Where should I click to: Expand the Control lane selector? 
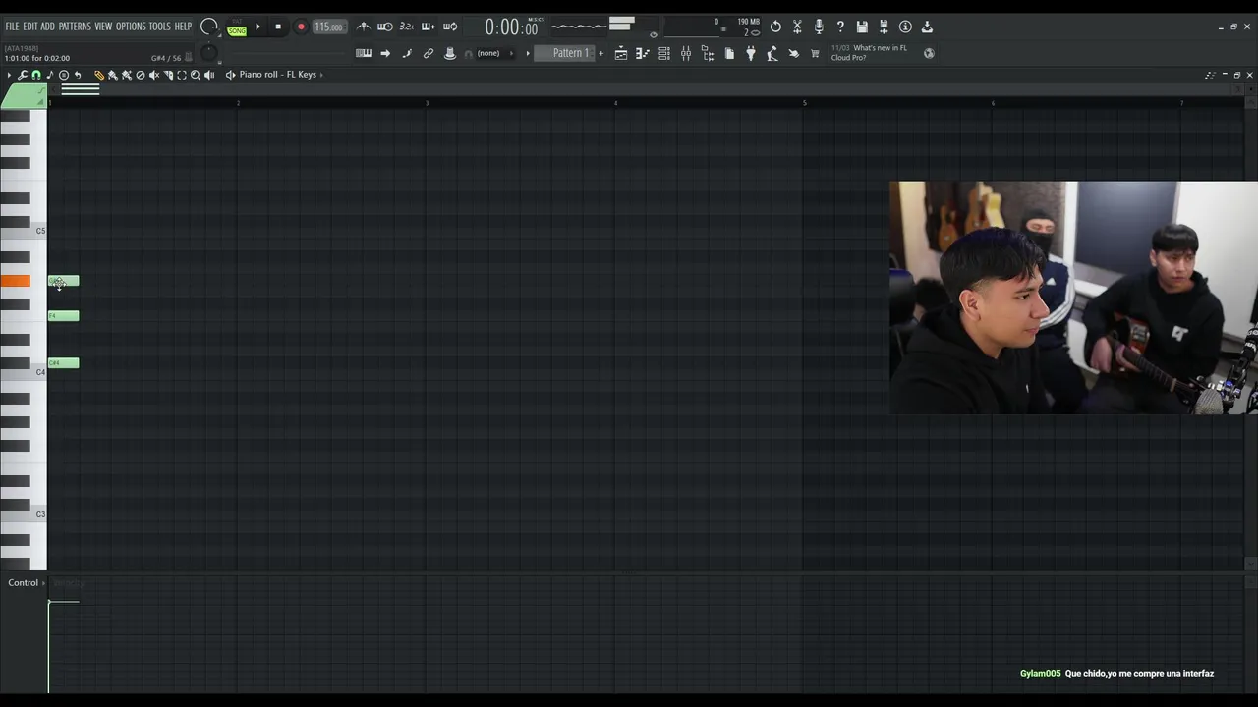click(x=27, y=583)
